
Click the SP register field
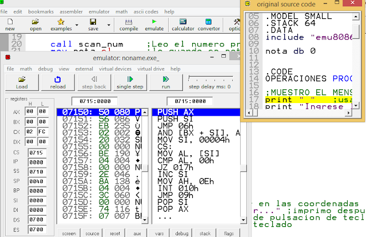pos(36,181)
